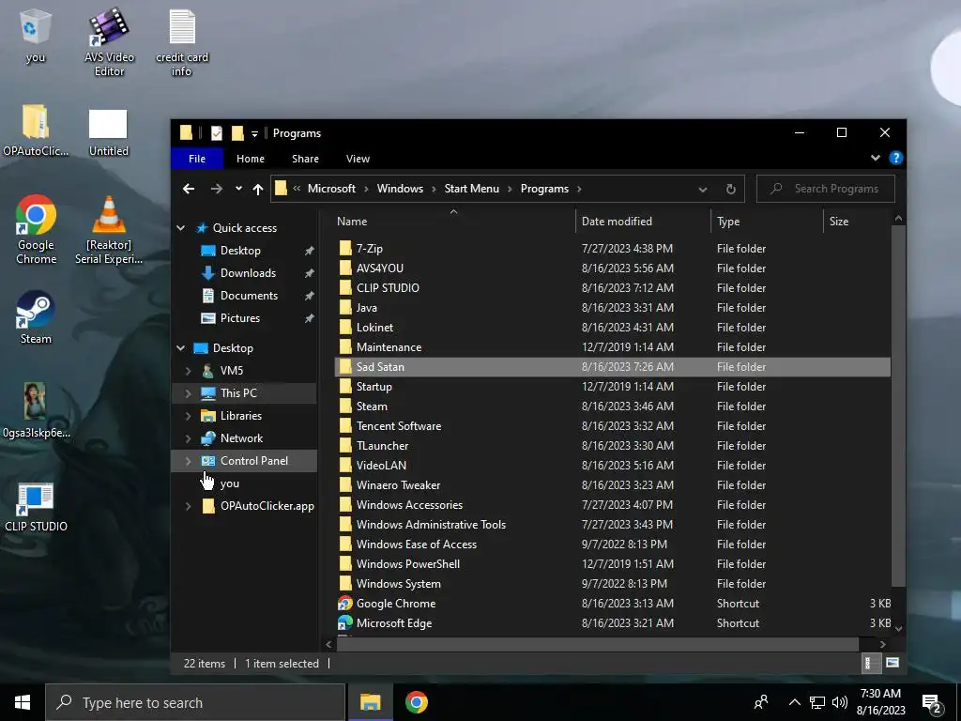Collapse the Quick access tree node
This screenshot has width=961, height=721.
pos(181,228)
